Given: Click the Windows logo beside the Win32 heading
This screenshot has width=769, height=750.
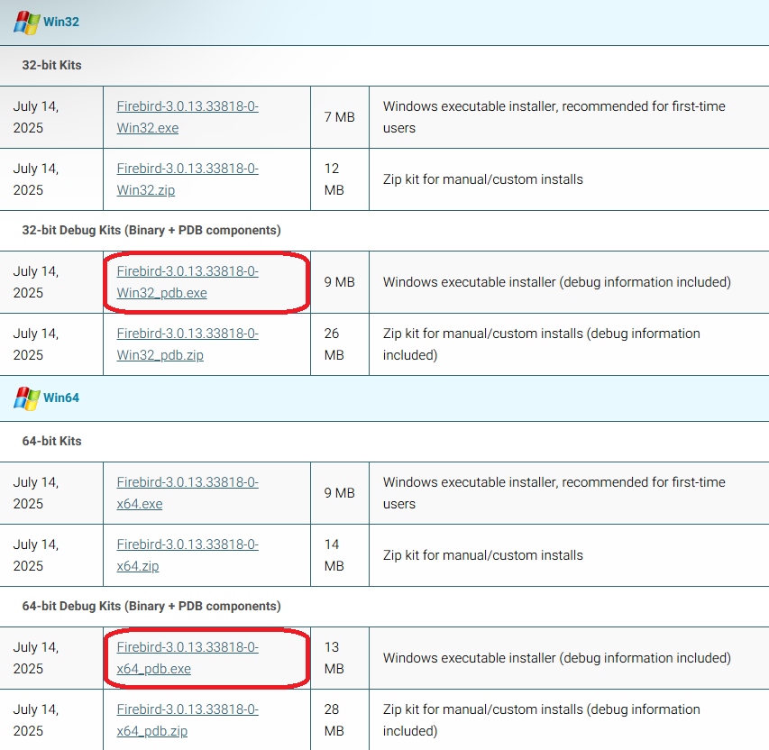Looking at the screenshot, I should coord(26,23).
